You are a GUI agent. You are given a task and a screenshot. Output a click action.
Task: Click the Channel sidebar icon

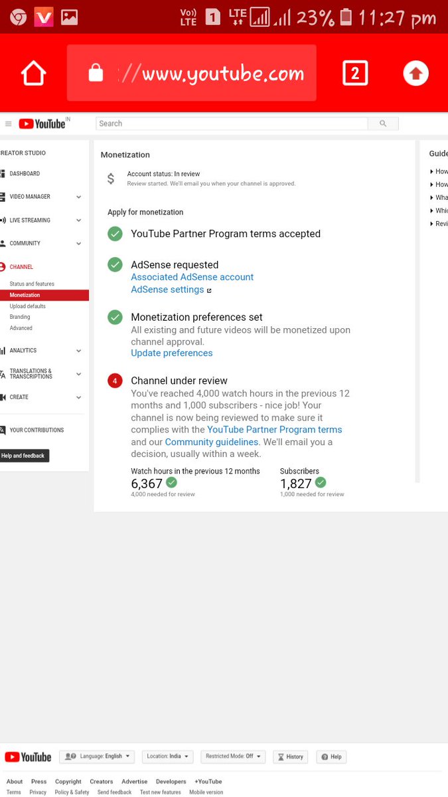click(x=3, y=267)
